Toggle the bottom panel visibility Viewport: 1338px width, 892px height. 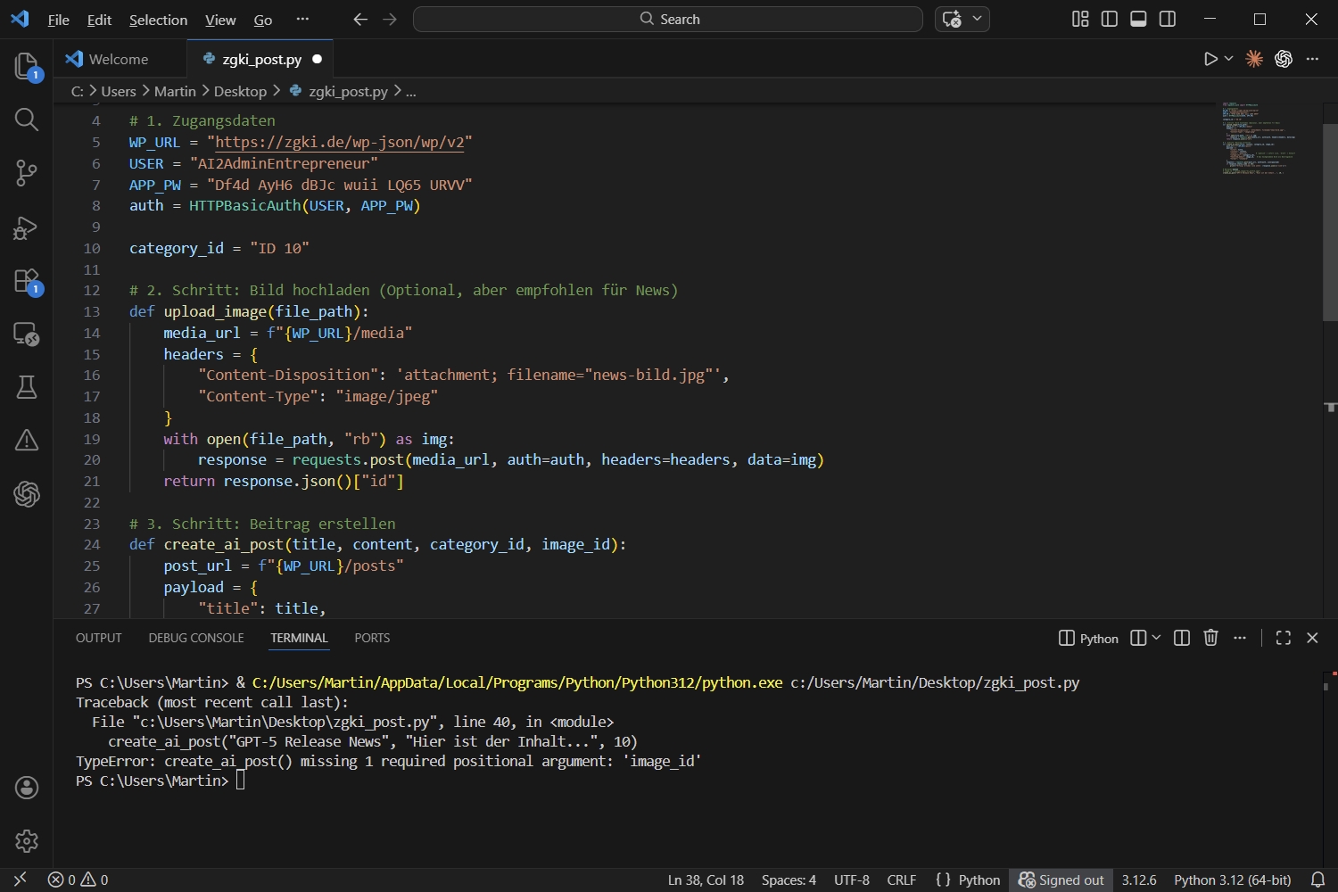pos(1138,19)
